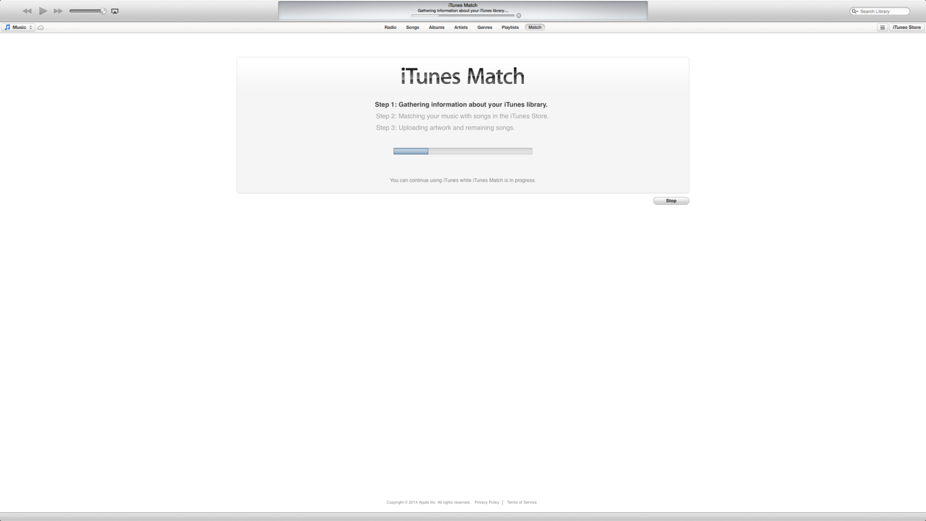Click the iTunes Match progress bar
Screen dimensions: 926x521
pyautogui.click(x=463, y=151)
